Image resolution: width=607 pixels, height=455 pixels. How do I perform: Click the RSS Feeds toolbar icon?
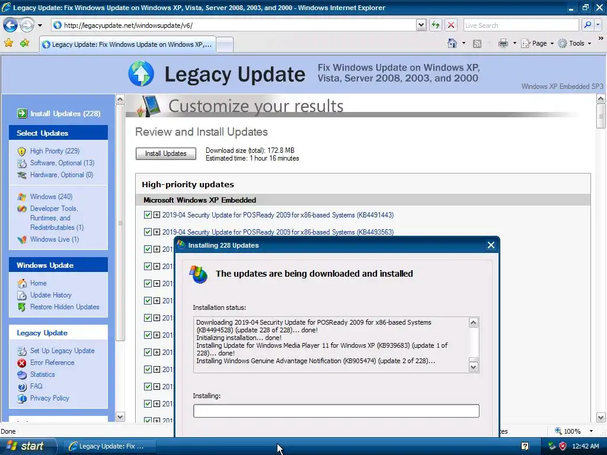coord(477,44)
